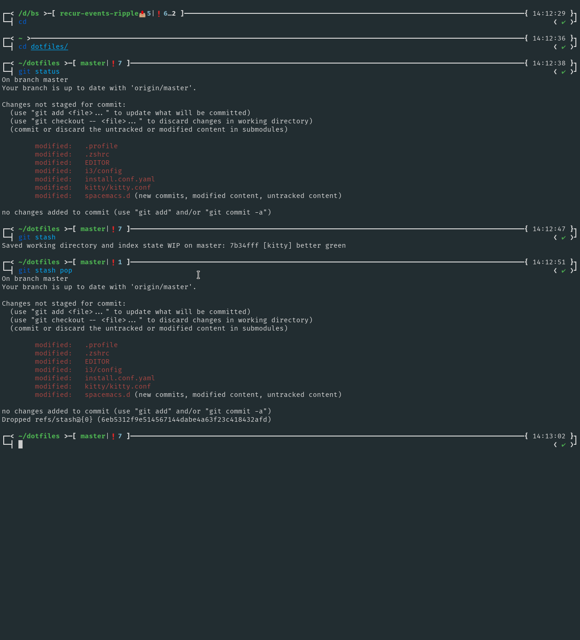580x640 pixels.
Task: Click the dotfiles/ underlined path in the cd command
Action: (49, 47)
